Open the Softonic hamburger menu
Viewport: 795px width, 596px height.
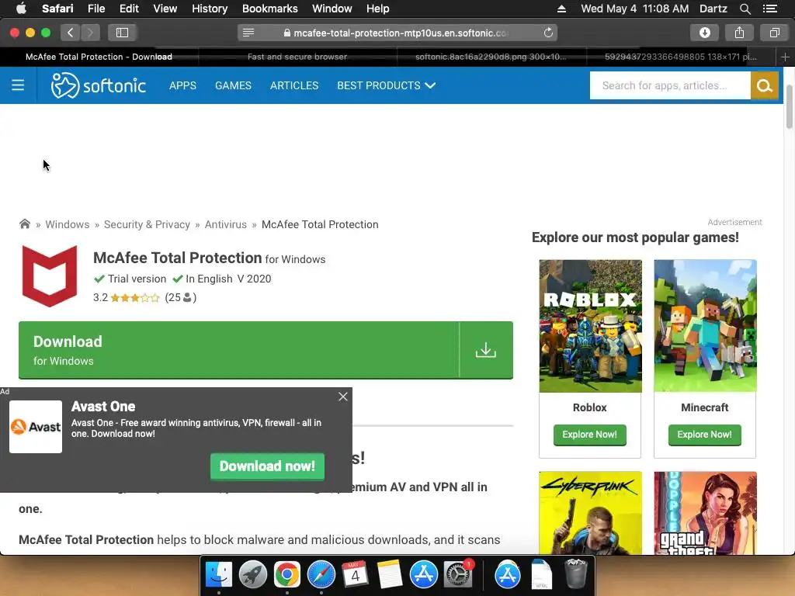point(18,85)
